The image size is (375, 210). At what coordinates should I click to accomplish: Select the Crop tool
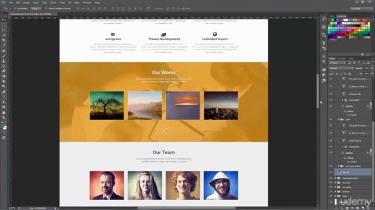4,40
